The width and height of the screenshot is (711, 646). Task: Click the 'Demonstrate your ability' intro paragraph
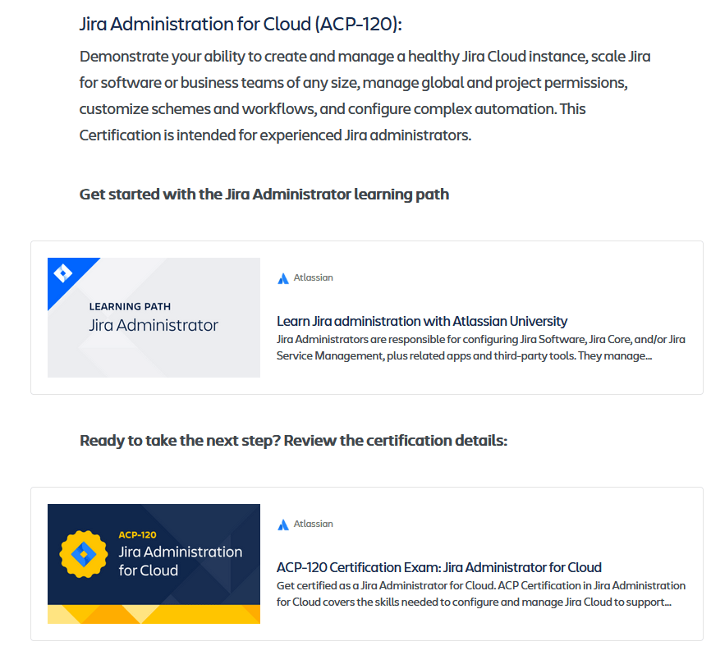365,95
